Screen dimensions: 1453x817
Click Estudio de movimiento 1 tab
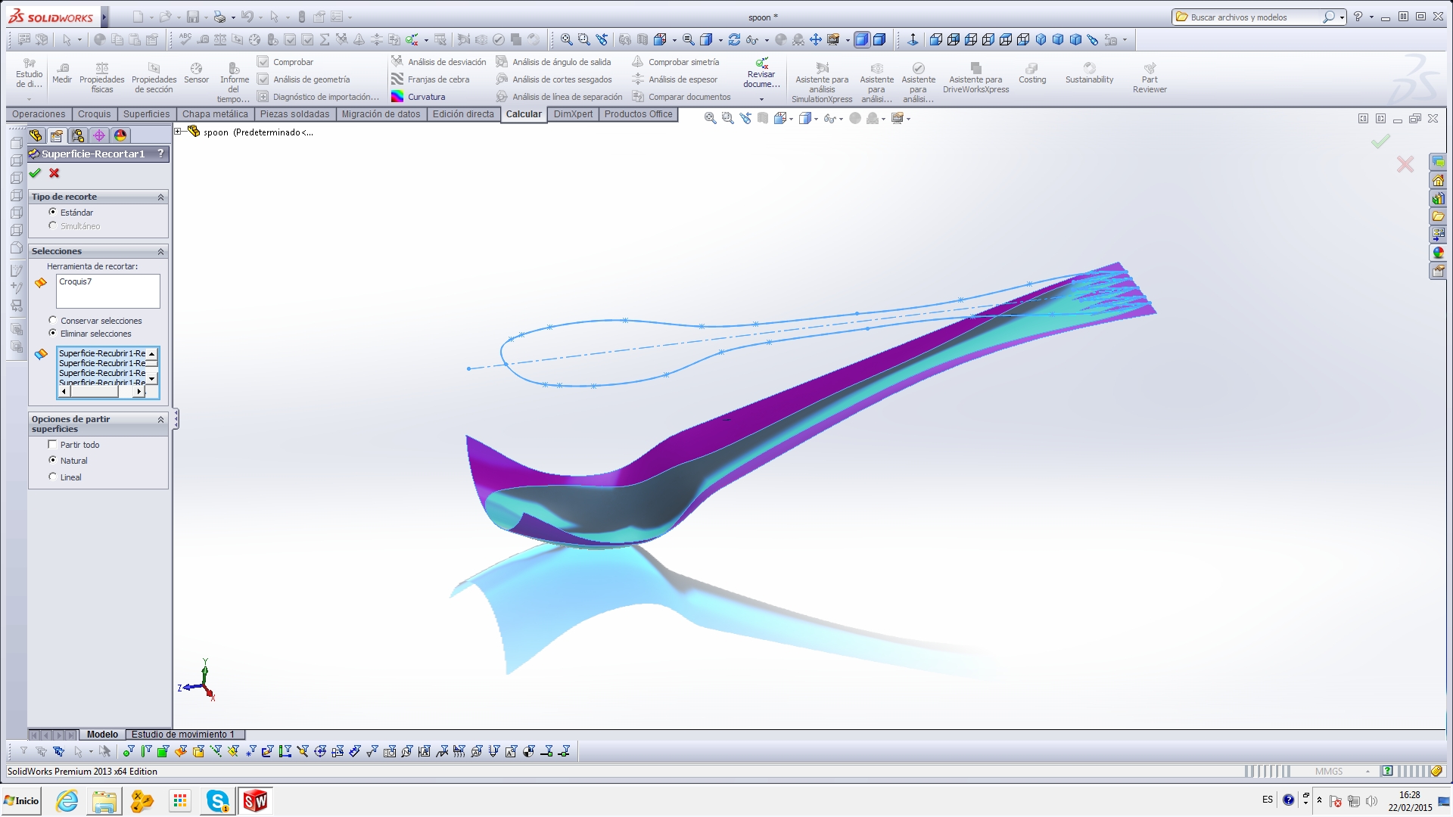[182, 735]
